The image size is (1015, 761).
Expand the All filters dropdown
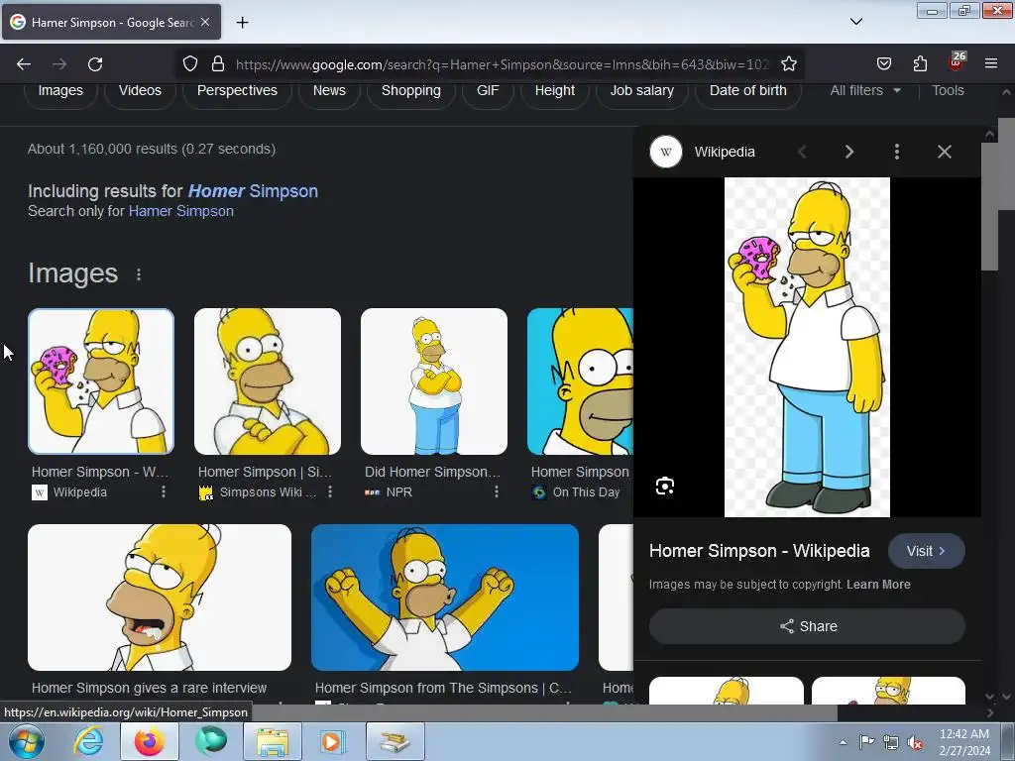pyautogui.click(x=865, y=90)
